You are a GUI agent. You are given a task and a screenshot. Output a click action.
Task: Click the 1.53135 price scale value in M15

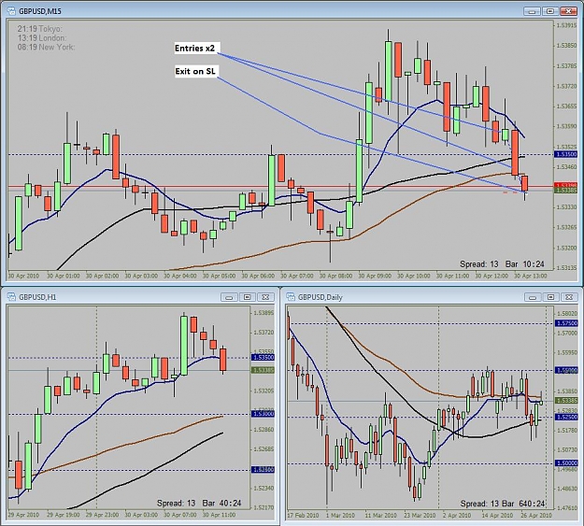tap(566, 267)
